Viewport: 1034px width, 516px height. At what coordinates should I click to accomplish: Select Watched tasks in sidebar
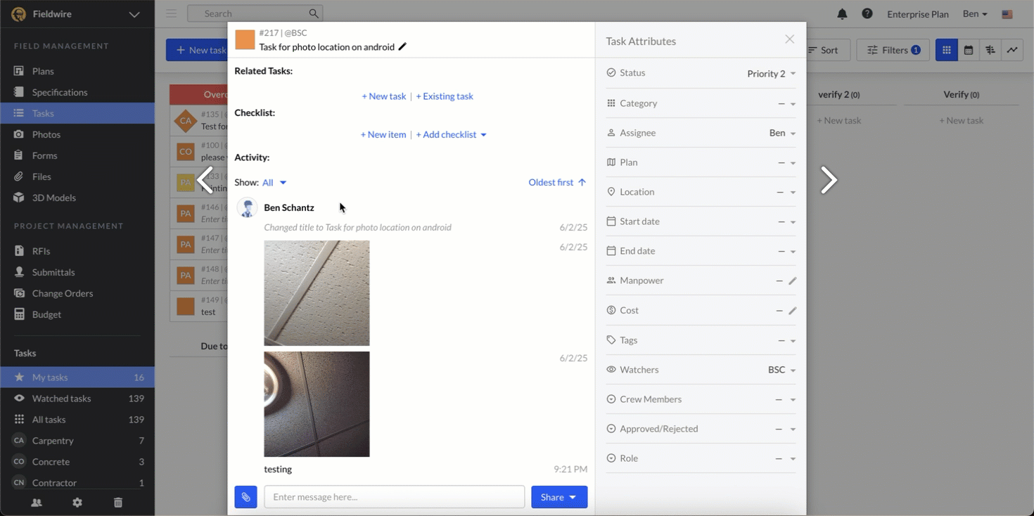pos(61,399)
